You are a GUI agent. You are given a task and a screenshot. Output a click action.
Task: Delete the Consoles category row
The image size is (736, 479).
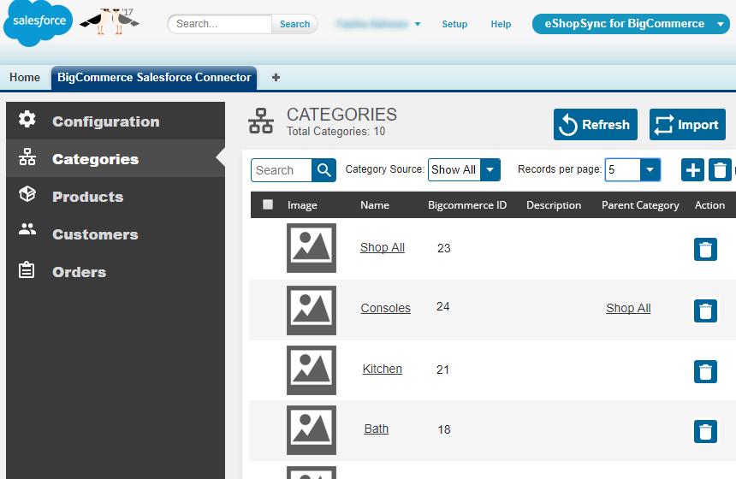(x=704, y=310)
